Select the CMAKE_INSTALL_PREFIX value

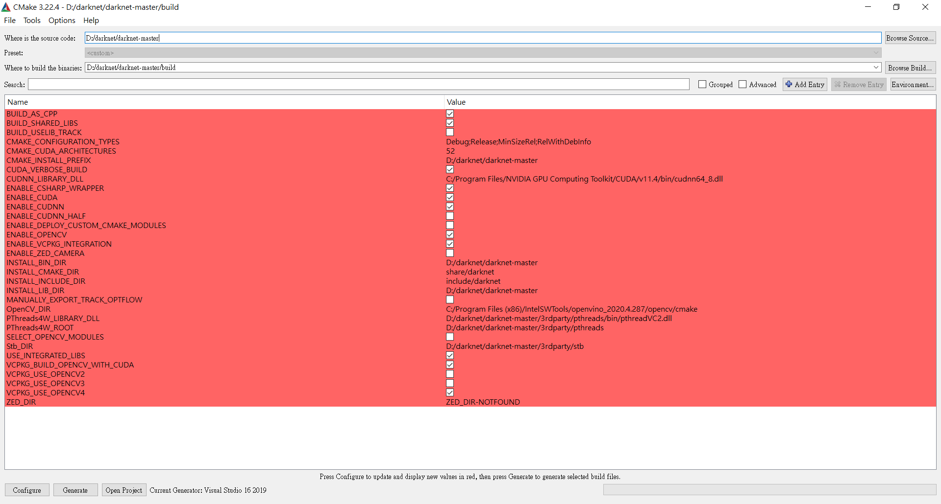[492, 160]
